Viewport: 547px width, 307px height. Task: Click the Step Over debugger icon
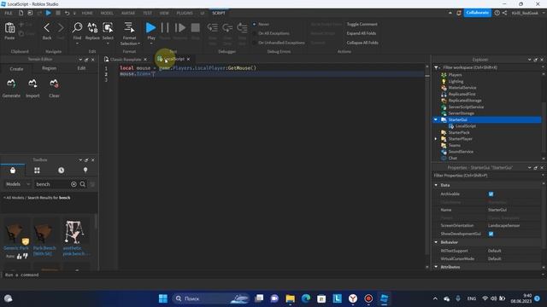click(227, 27)
